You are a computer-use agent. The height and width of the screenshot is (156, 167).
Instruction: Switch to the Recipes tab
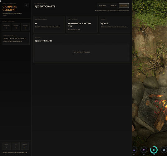102,6
